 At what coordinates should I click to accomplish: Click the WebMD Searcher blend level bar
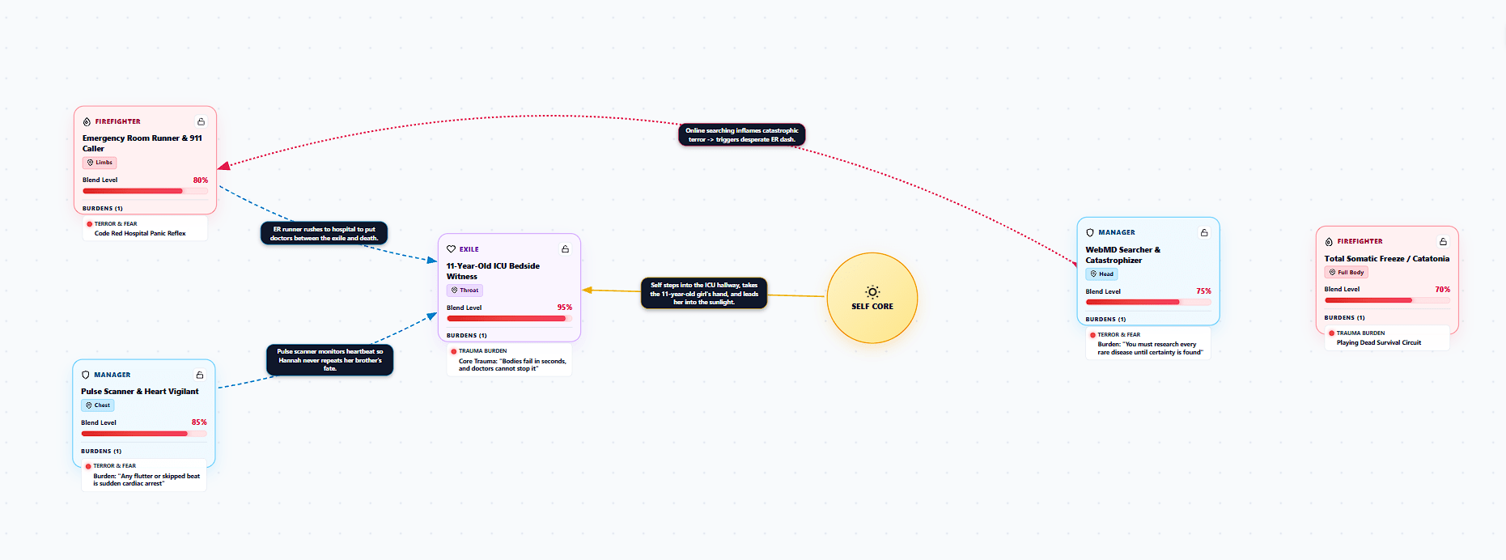1148,302
